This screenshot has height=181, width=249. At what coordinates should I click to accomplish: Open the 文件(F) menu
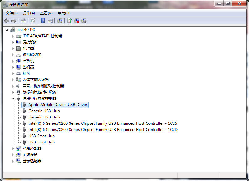click(x=12, y=13)
